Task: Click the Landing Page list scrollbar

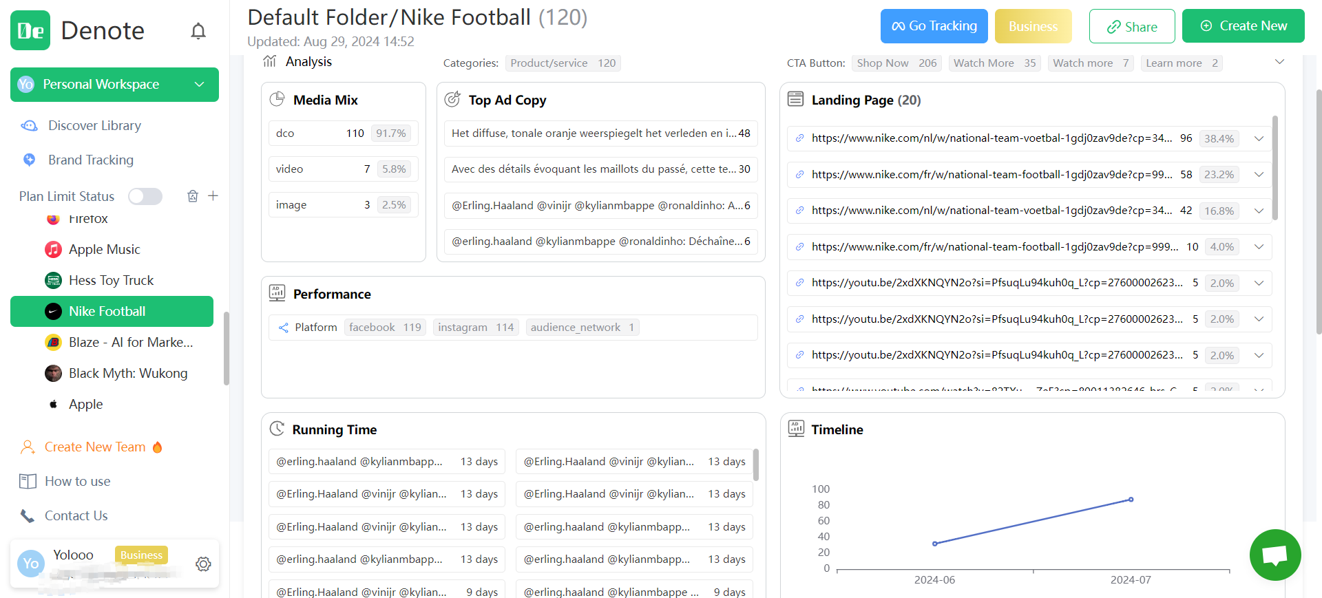Action: click(1274, 169)
